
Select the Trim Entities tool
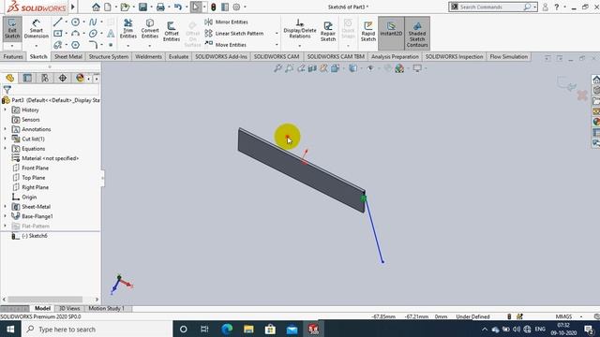click(x=128, y=29)
